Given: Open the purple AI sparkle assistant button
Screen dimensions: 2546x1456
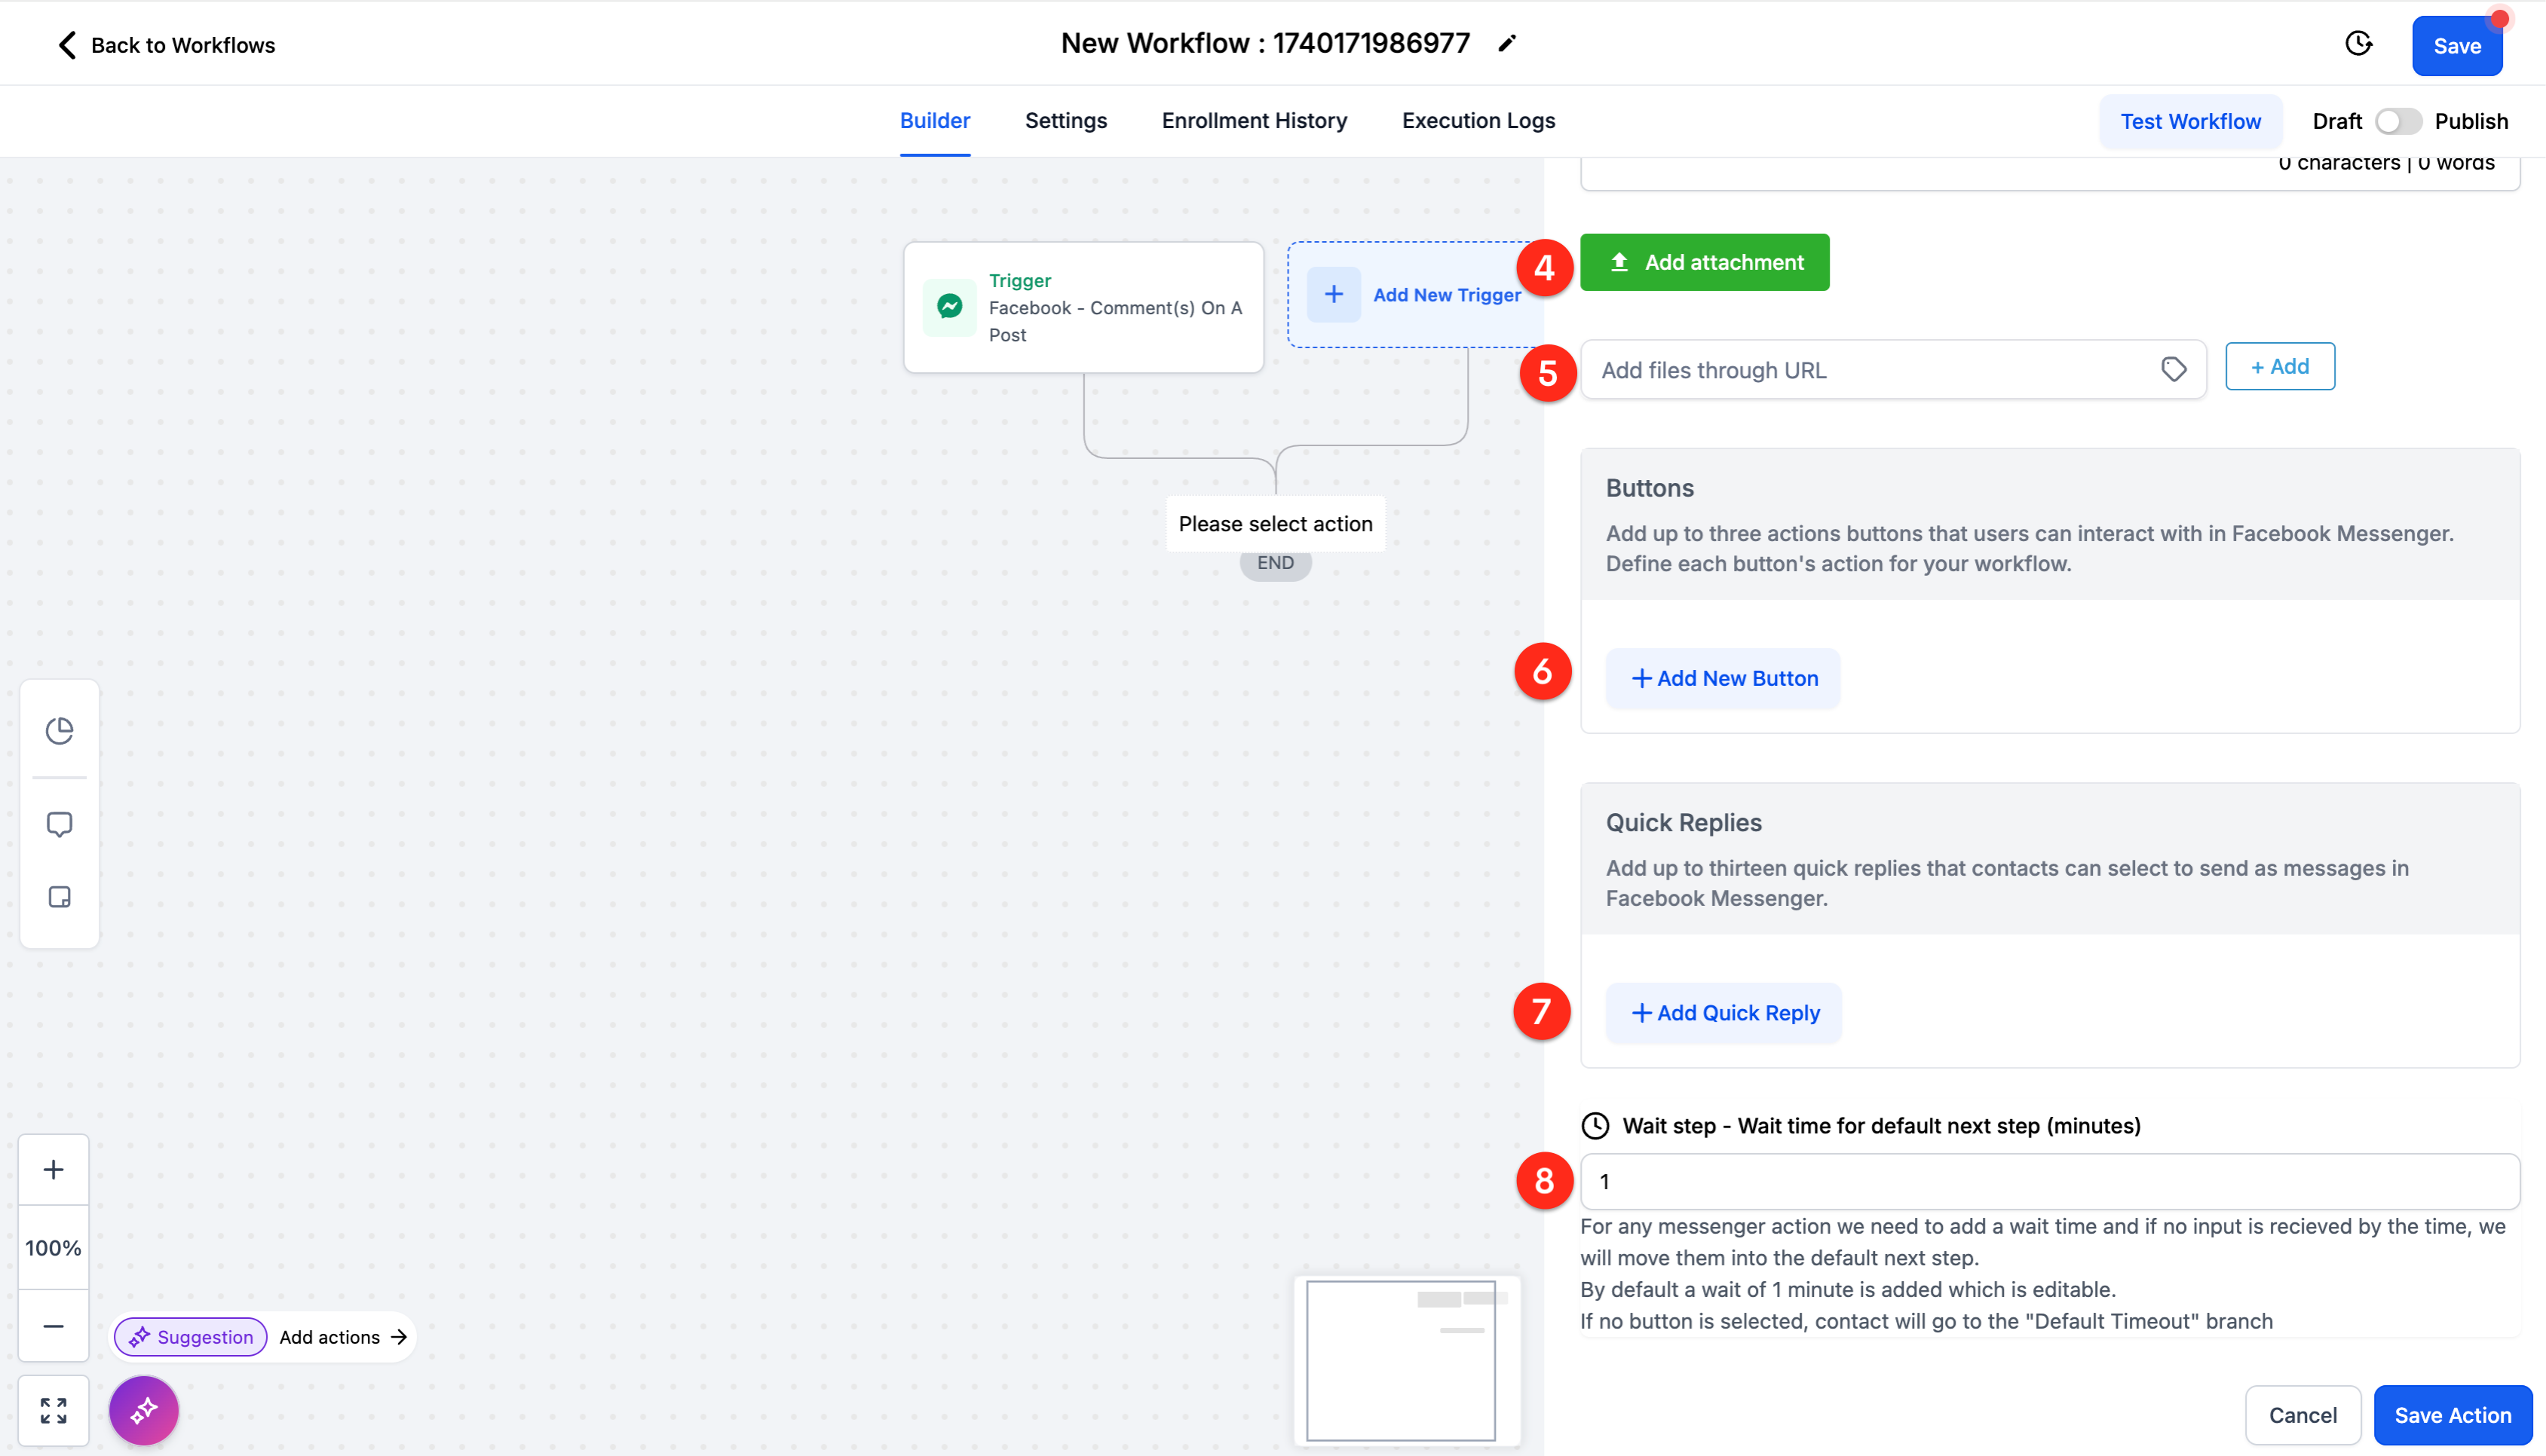Looking at the screenshot, I should (x=144, y=1410).
